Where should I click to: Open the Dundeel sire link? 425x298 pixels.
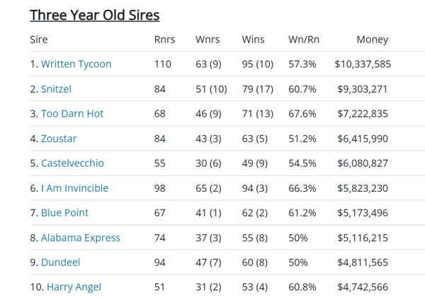pyautogui.click(x=60, y=263)
